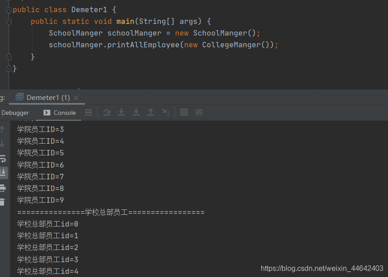
Task: Click console line '学院员工ID=6'
Action: tap(40, 165)
